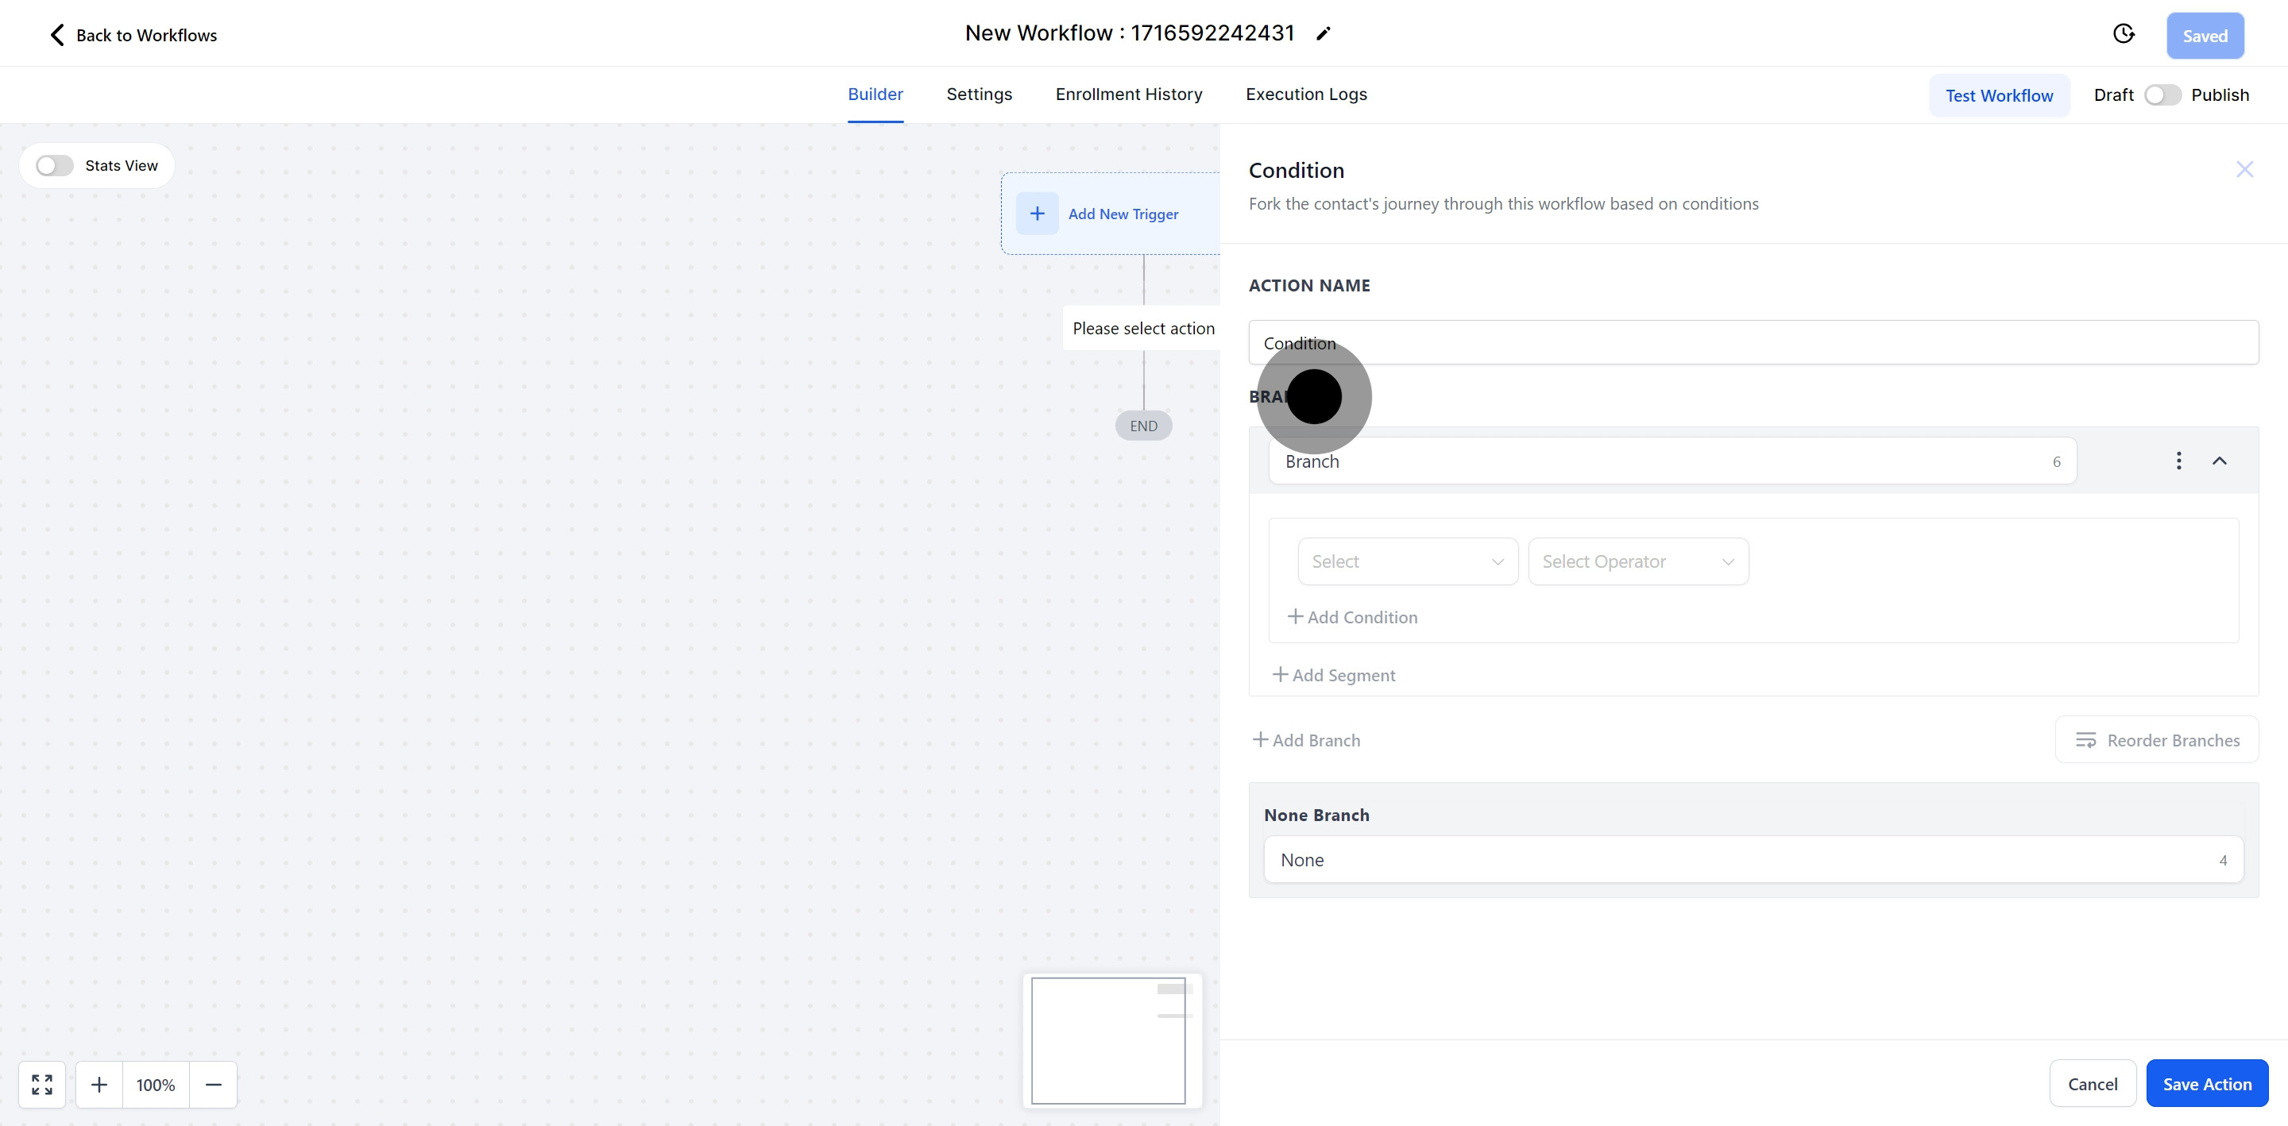
Task: Close the Condition panel with X icon
Action: pos(2244,170)
